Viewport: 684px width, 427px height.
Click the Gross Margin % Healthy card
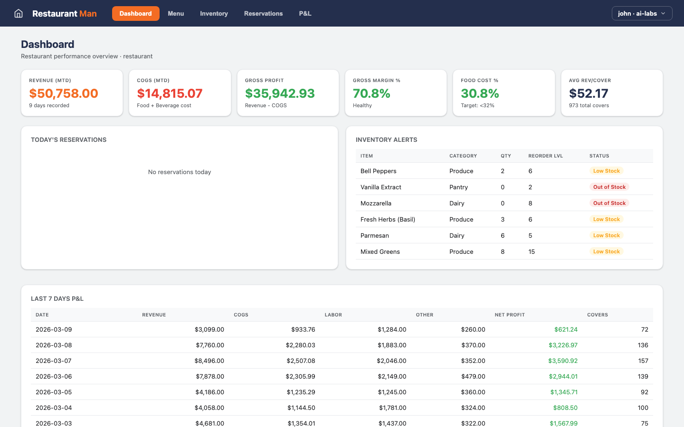[396, 93]
